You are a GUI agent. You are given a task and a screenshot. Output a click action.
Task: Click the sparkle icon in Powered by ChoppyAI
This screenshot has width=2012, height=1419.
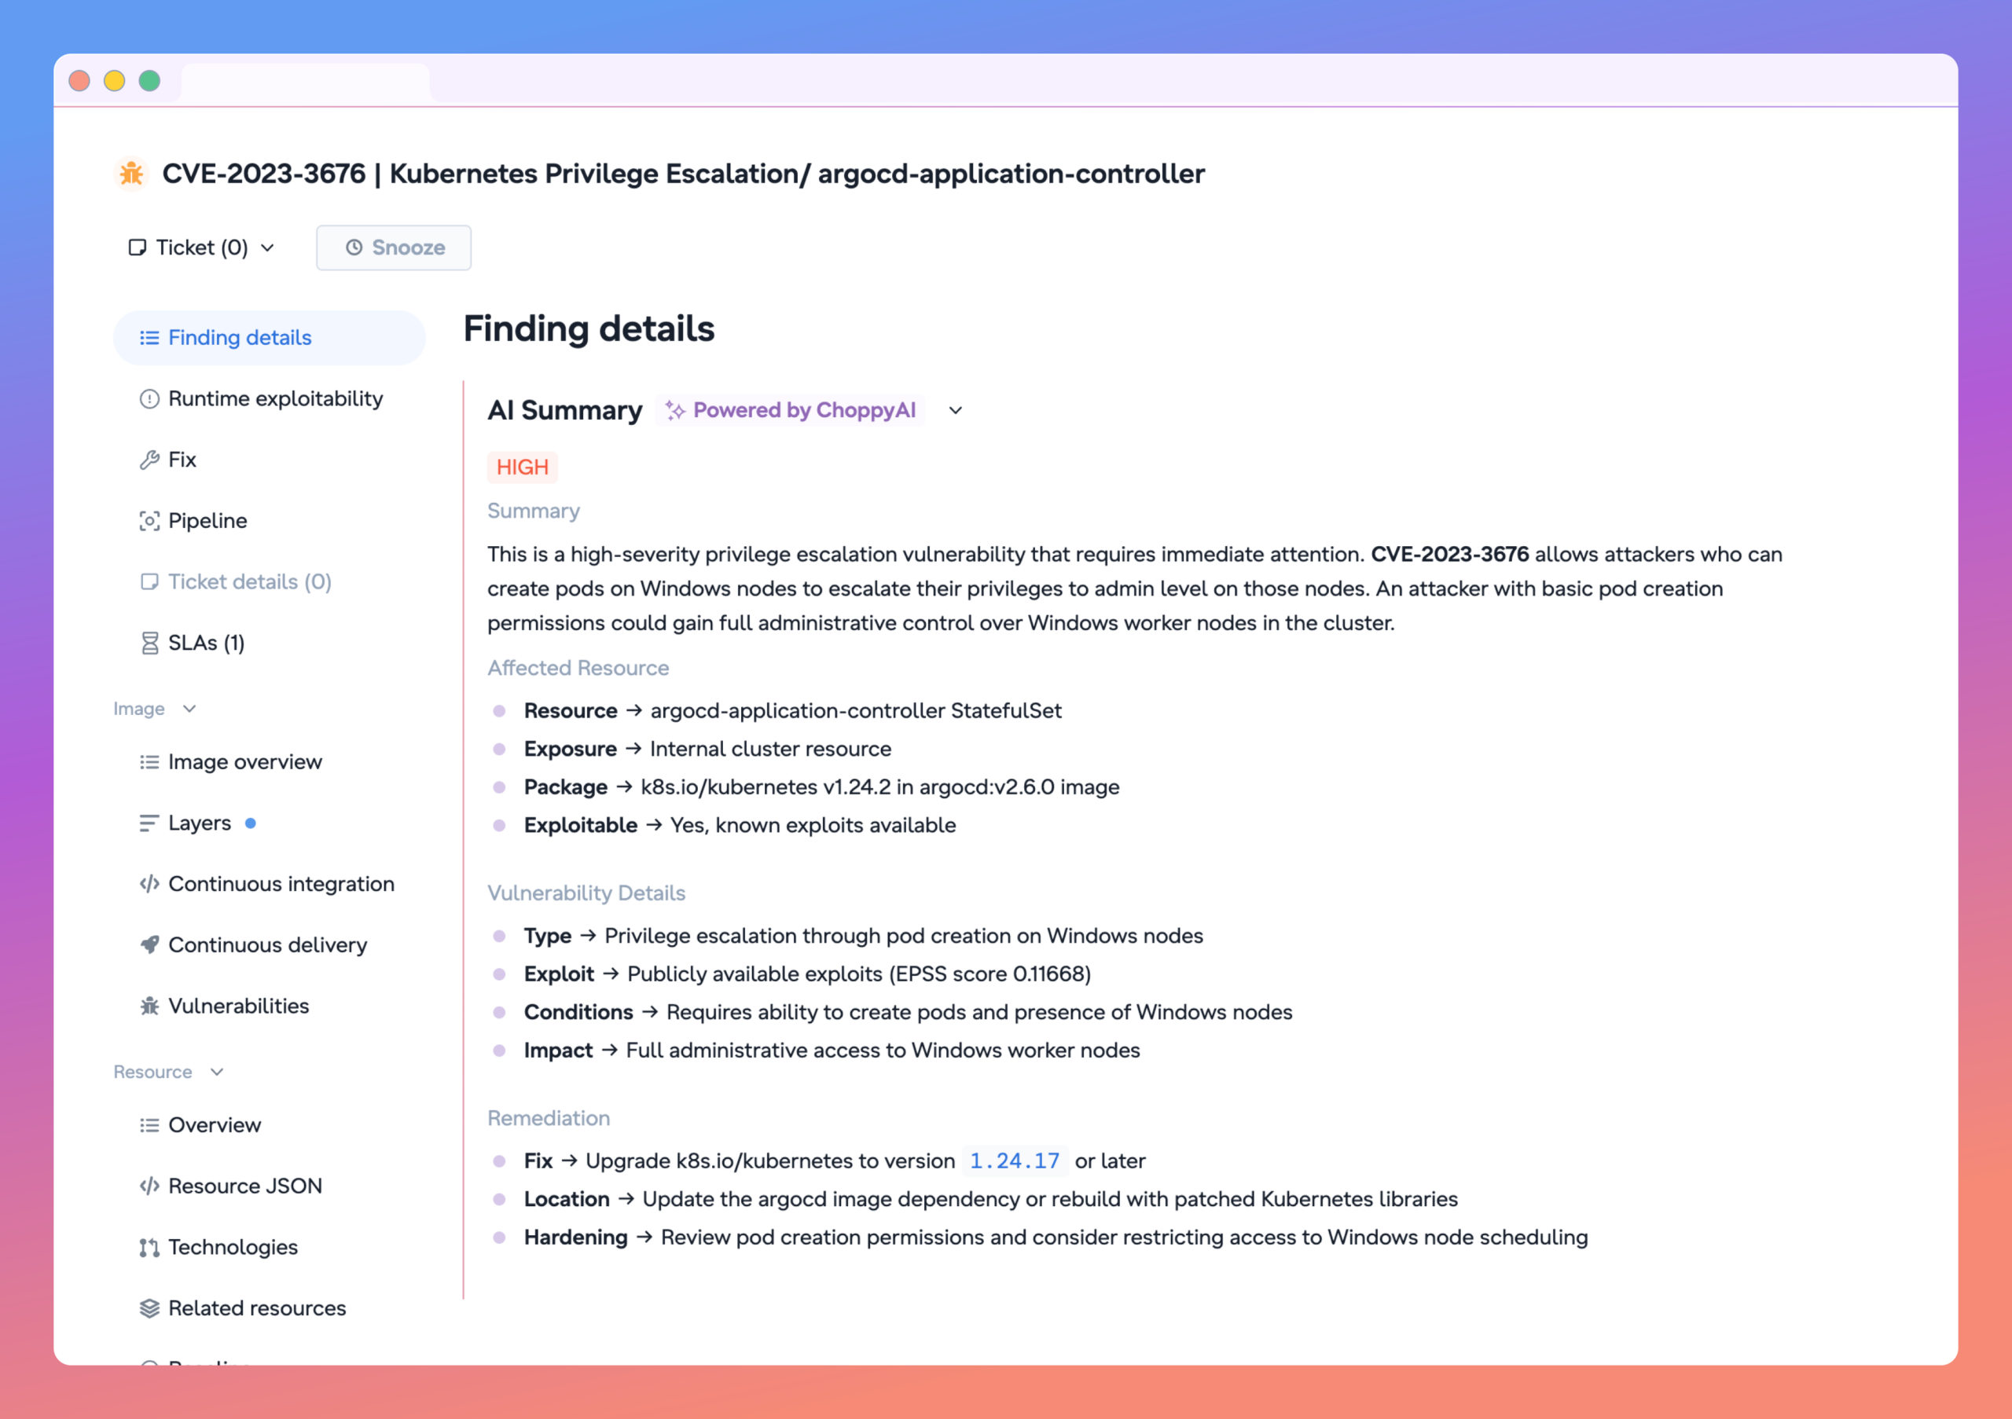point(675,411)
